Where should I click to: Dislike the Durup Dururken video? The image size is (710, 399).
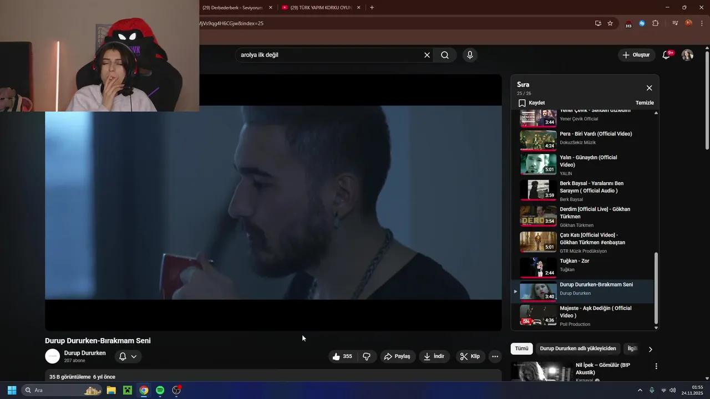367,356
